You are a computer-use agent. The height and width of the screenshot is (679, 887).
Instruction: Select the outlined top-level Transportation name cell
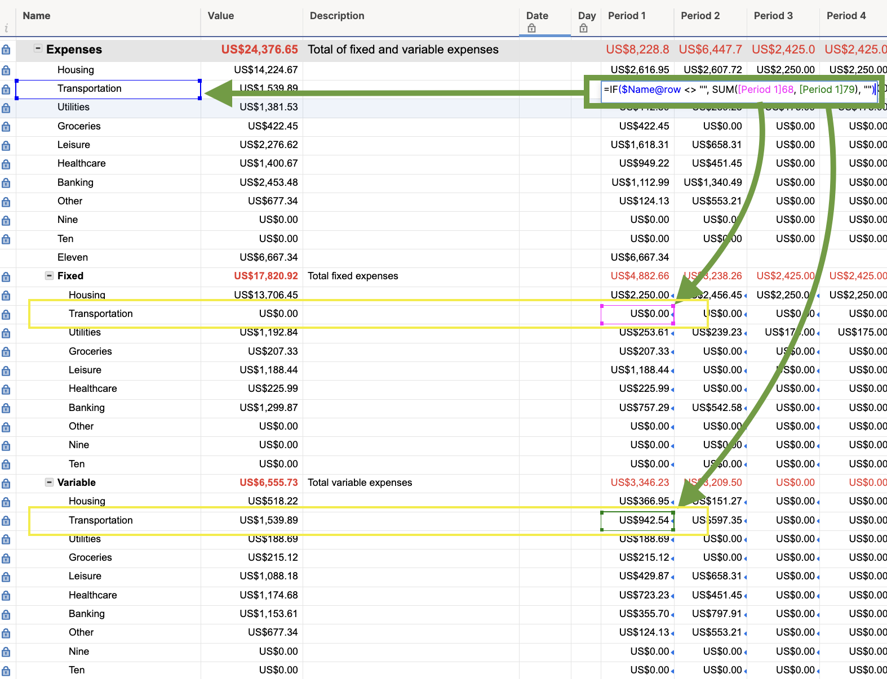tap(108, 89)
